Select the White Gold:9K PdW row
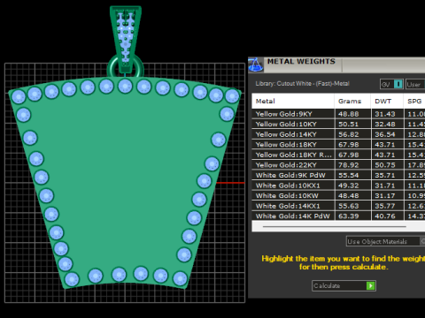 [x=338, y=175]
